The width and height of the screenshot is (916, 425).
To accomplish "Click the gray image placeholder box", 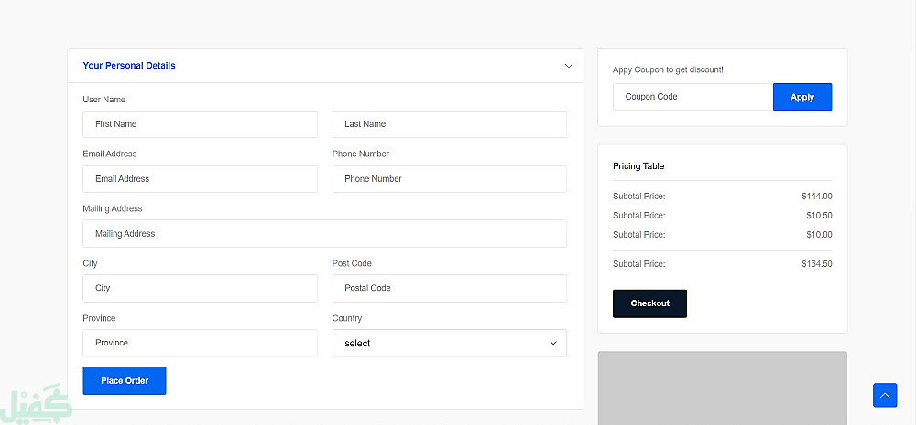I will 722,388.
